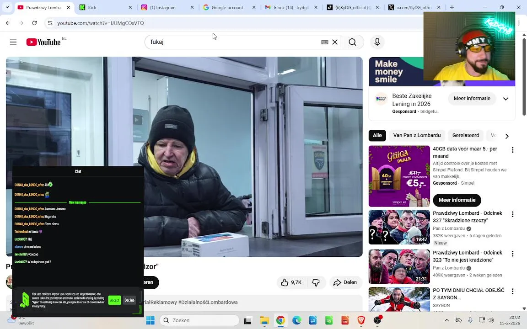Open options for Odcinek 323 video
527x329 pixels.
point(512,254)
